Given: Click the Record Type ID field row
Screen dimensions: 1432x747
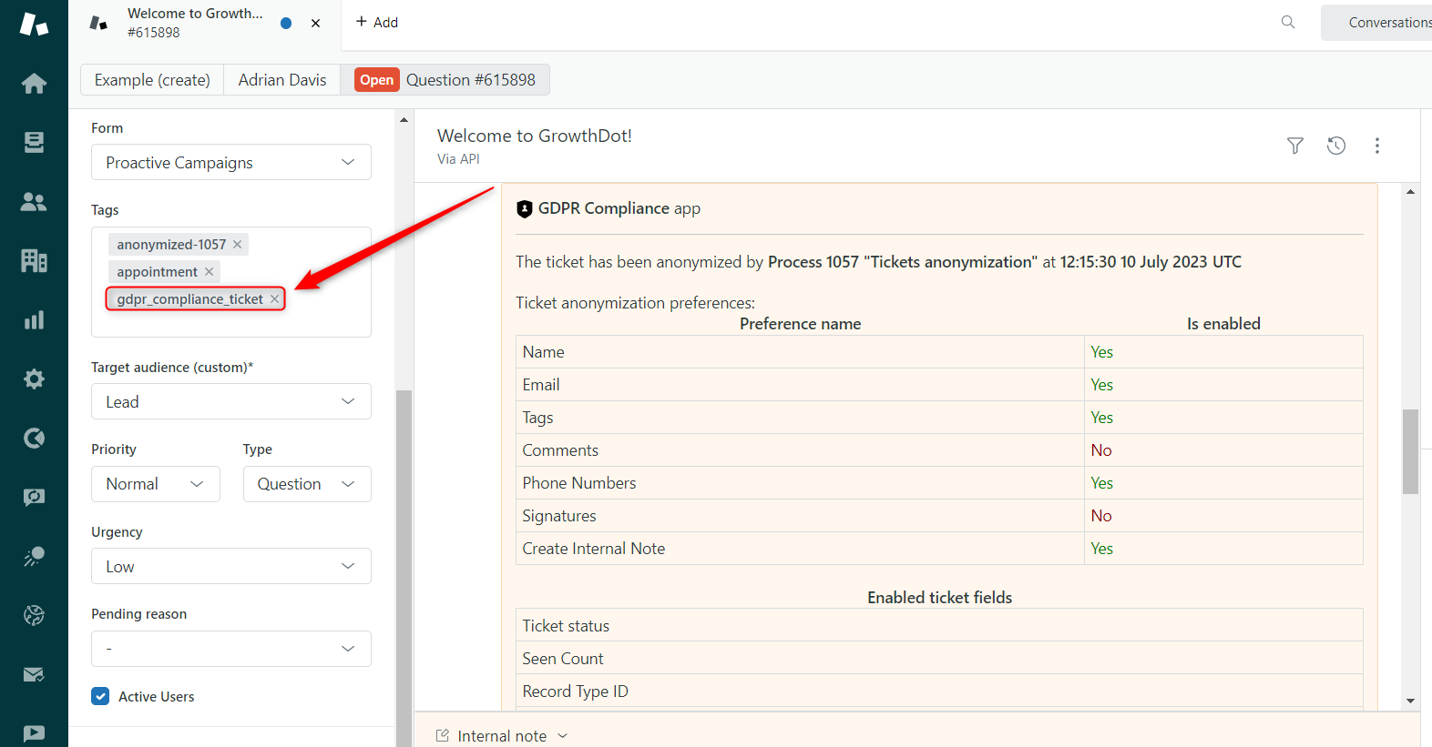Looking at the screenshot, I should click(939, 691).
